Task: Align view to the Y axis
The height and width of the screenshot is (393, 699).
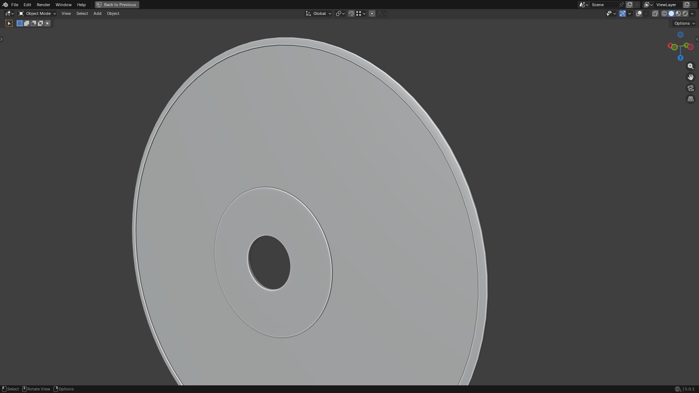Action: tap(686, 45)
